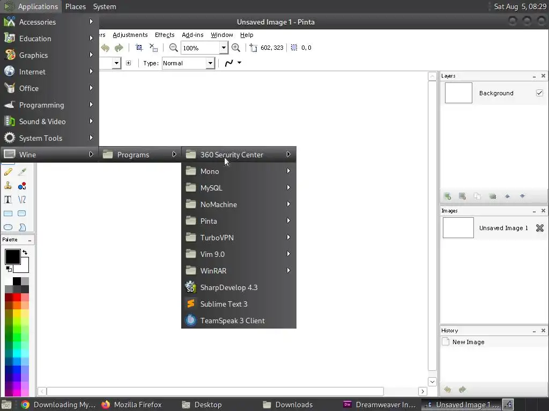
Task: Click the History panel undo icon
Action: pos(448,390)
